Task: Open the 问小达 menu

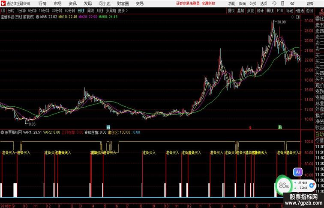Action: (x=104, y=3)
